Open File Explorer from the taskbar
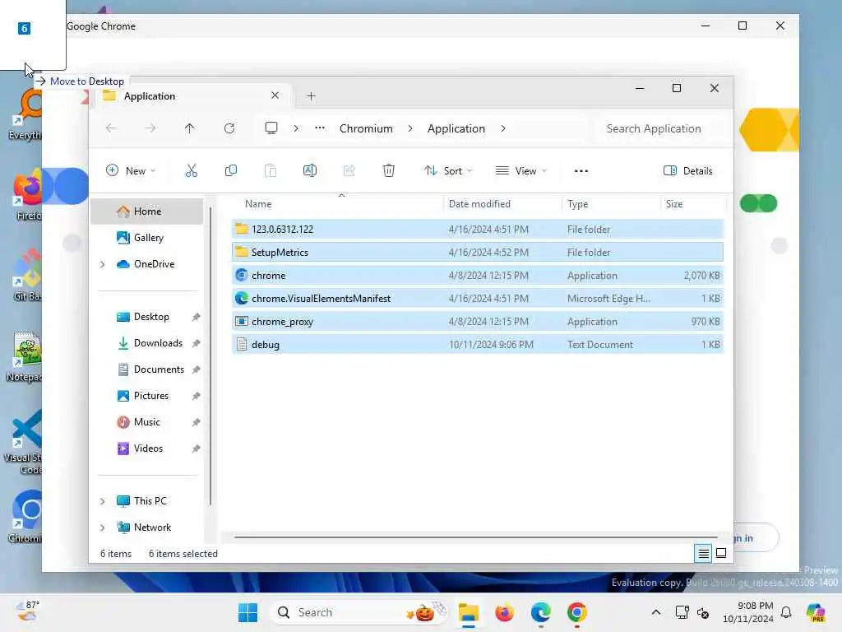 pyautogui.click(x=468, y=612)
